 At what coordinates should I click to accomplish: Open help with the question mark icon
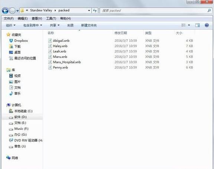[207, 25]
